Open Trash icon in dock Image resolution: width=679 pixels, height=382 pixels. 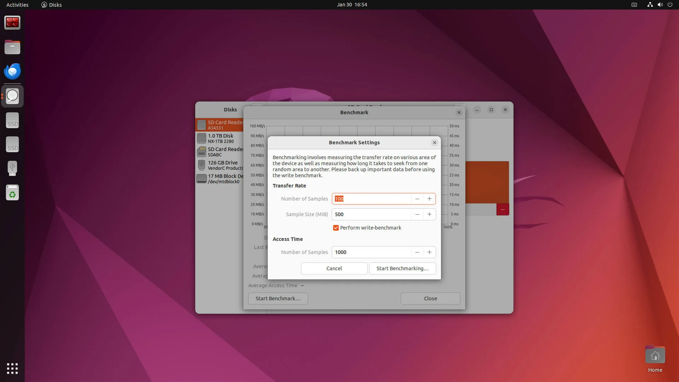pos(12,193)
